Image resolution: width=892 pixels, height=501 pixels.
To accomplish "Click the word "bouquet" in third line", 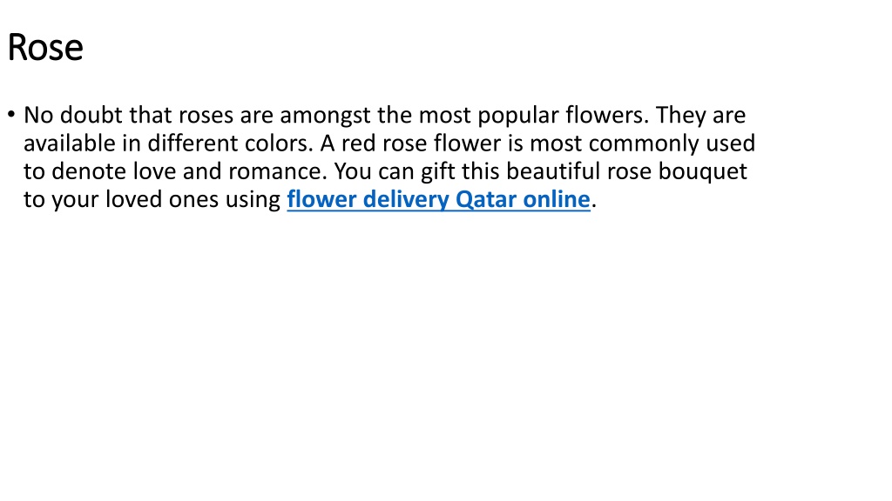I will [703, 172].
